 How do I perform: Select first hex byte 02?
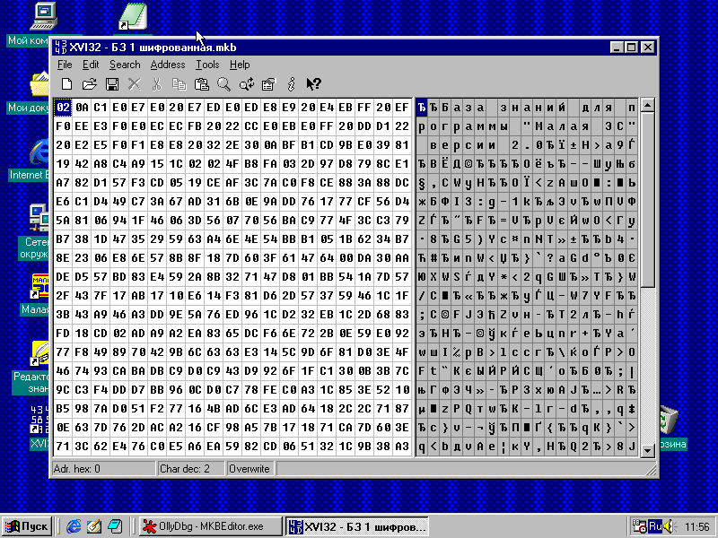coord(63,108)
